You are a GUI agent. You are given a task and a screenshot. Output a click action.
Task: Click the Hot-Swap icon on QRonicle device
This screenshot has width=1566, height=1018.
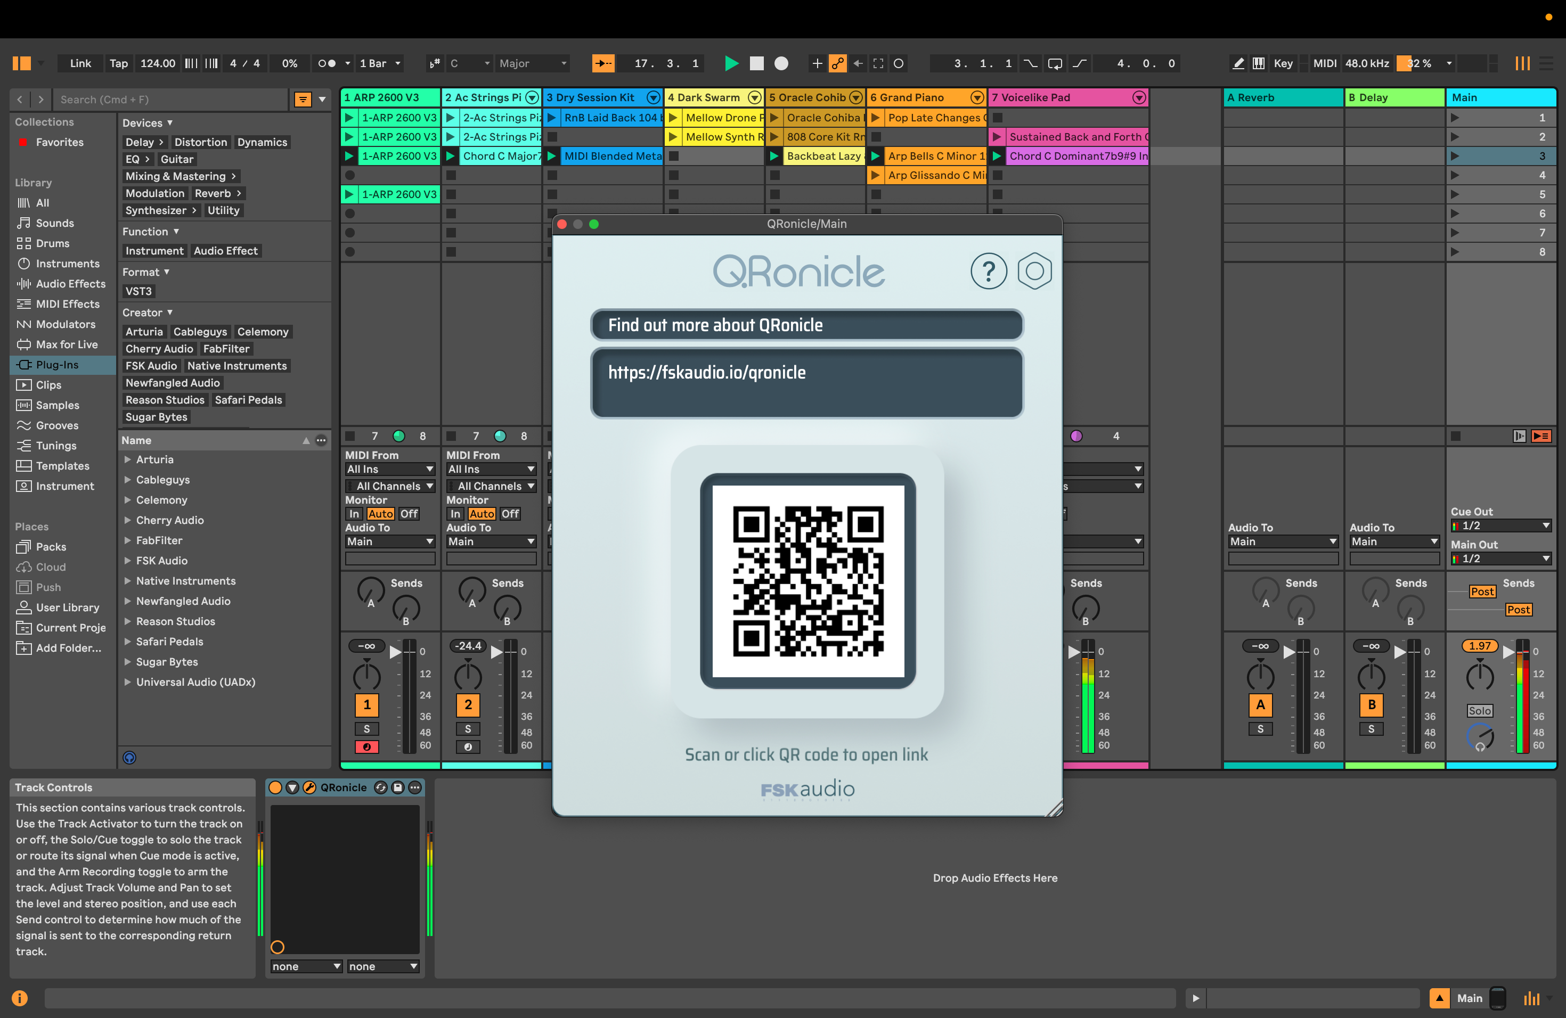click(x=380, y=787)
